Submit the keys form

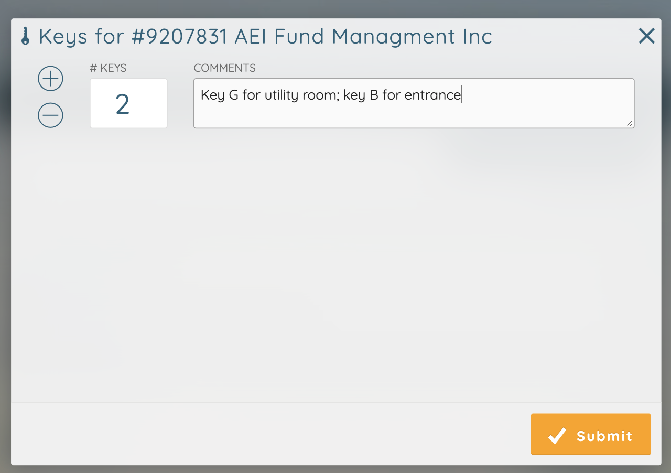(591, 434)
